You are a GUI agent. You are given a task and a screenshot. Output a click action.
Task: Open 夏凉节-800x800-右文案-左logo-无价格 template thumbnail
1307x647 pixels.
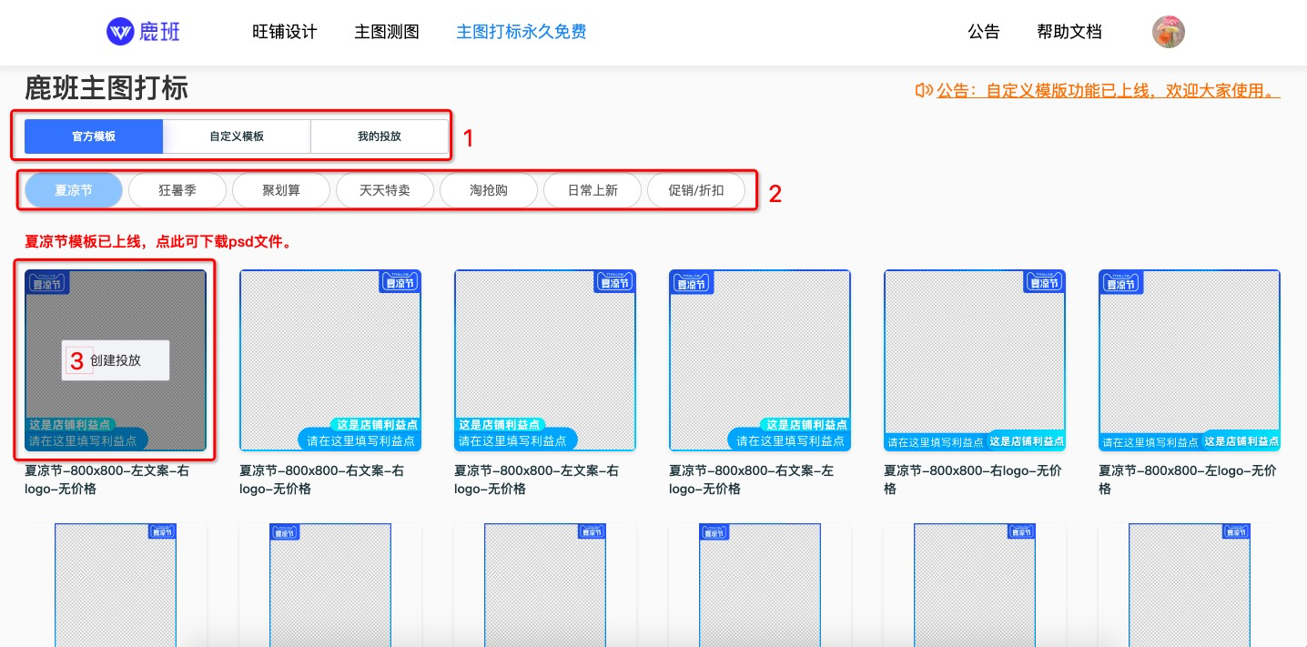pyautogui.click(x=760, y=360)
